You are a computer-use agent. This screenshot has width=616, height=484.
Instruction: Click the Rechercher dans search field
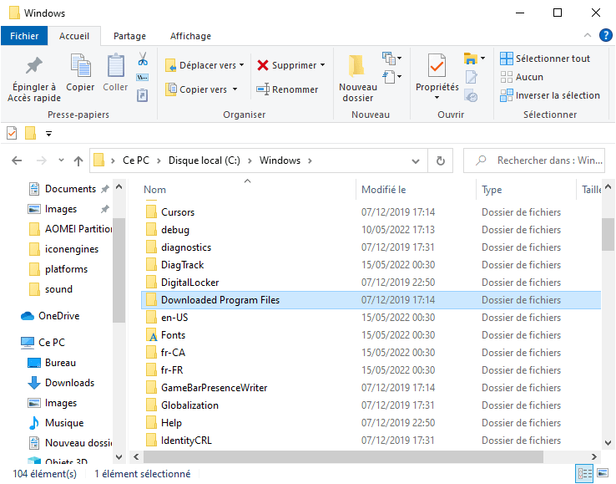(534, 160)
